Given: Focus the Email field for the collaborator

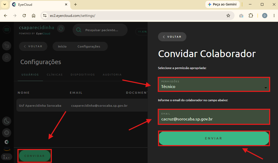Looking at the screenshot, I should click(214, 117).
